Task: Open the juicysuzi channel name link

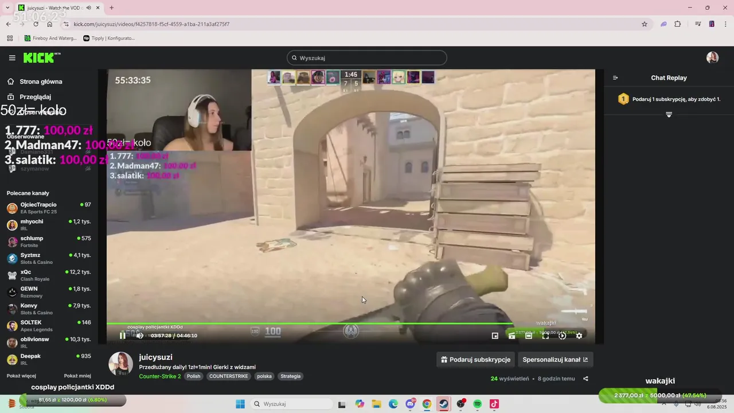Action: (155, 357)
